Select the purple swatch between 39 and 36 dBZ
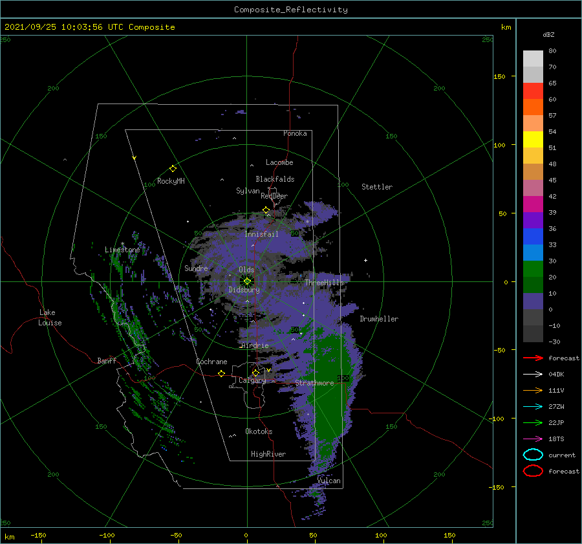582x544 pixels. 533,220
